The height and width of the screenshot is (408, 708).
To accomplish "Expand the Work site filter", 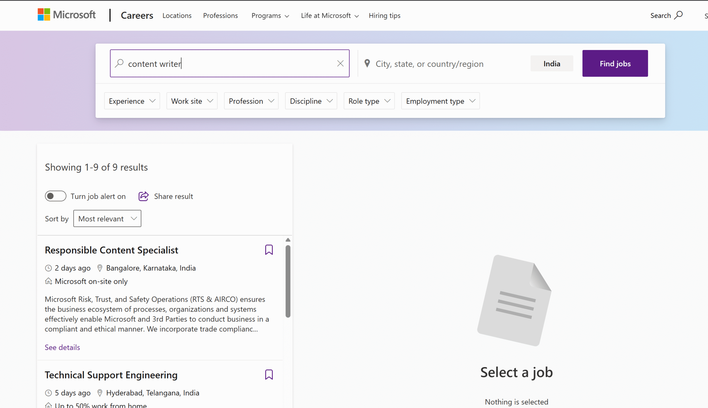I will pos(192,101).
